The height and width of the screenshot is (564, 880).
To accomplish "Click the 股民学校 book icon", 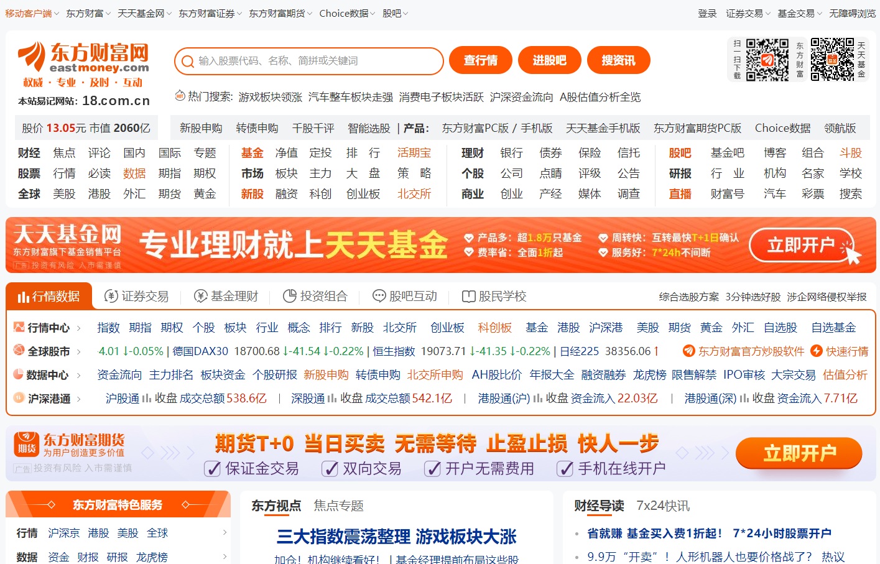I will pyautogui.click(x=469, y=297).
